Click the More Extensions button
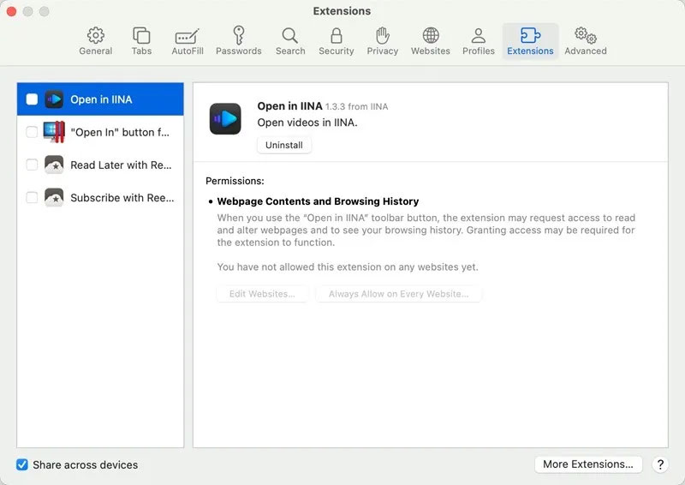This screenshot has width=685, height=485. coord(588,464)
